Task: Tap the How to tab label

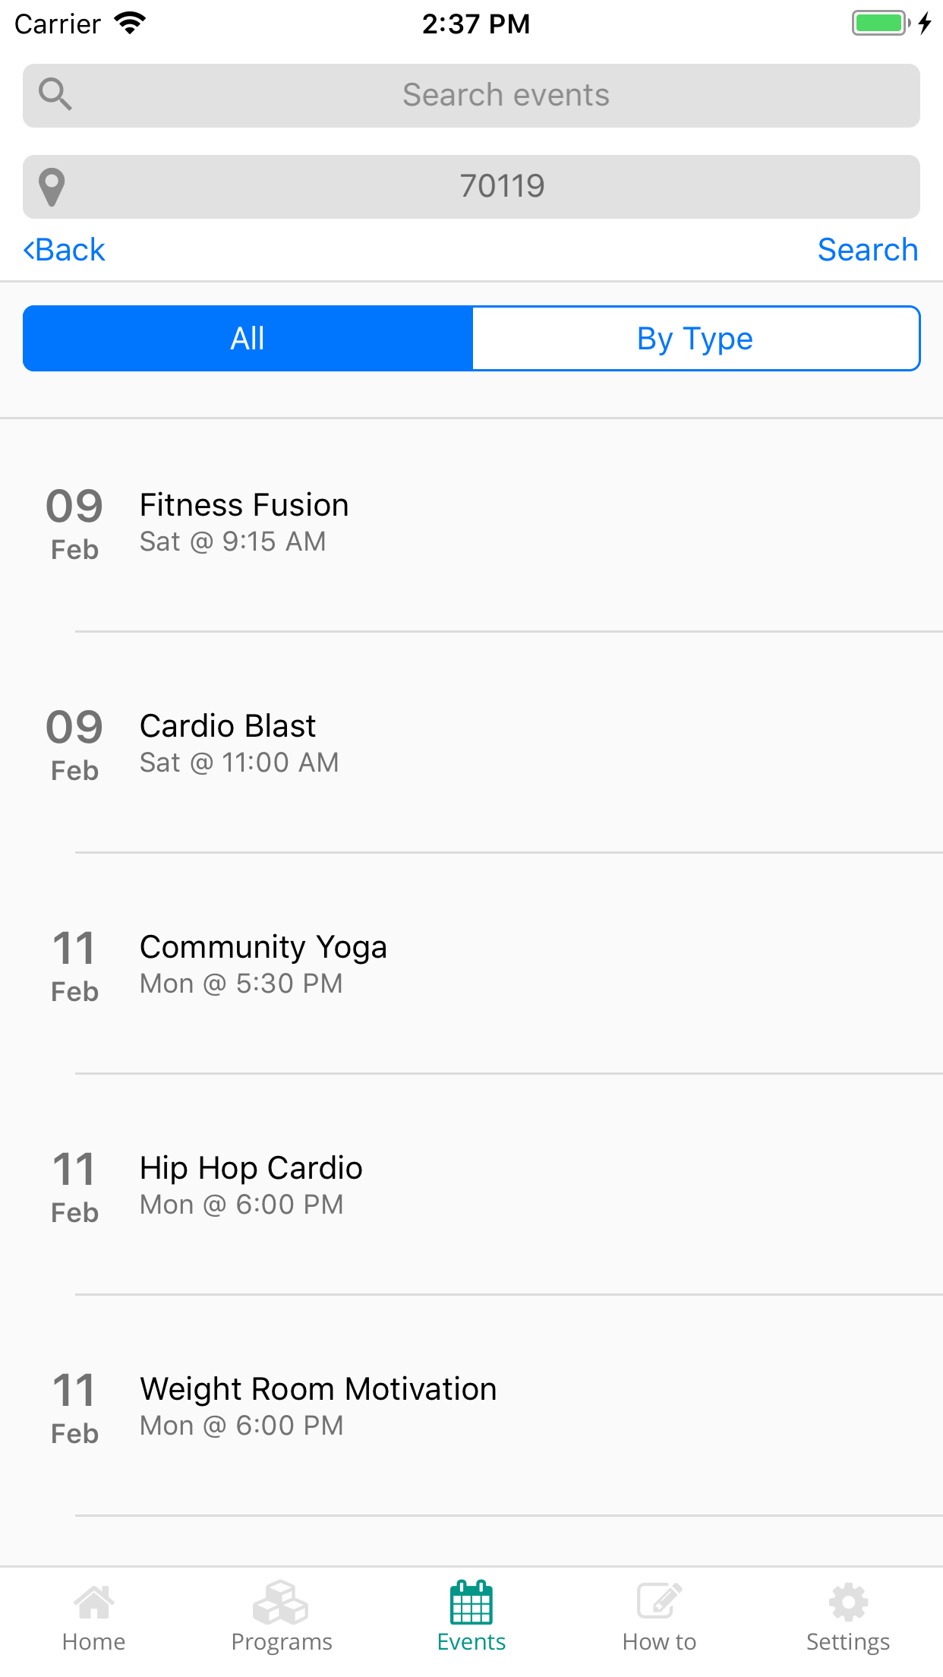Action: coord(659,1642)
